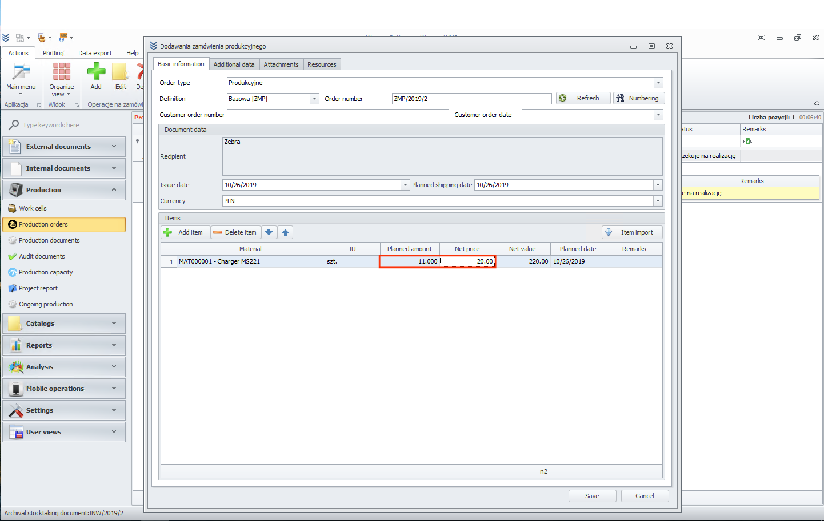Viewport: 824px width, 521px height.
Task: Expand the Reports section
Action: click(64, 345)
